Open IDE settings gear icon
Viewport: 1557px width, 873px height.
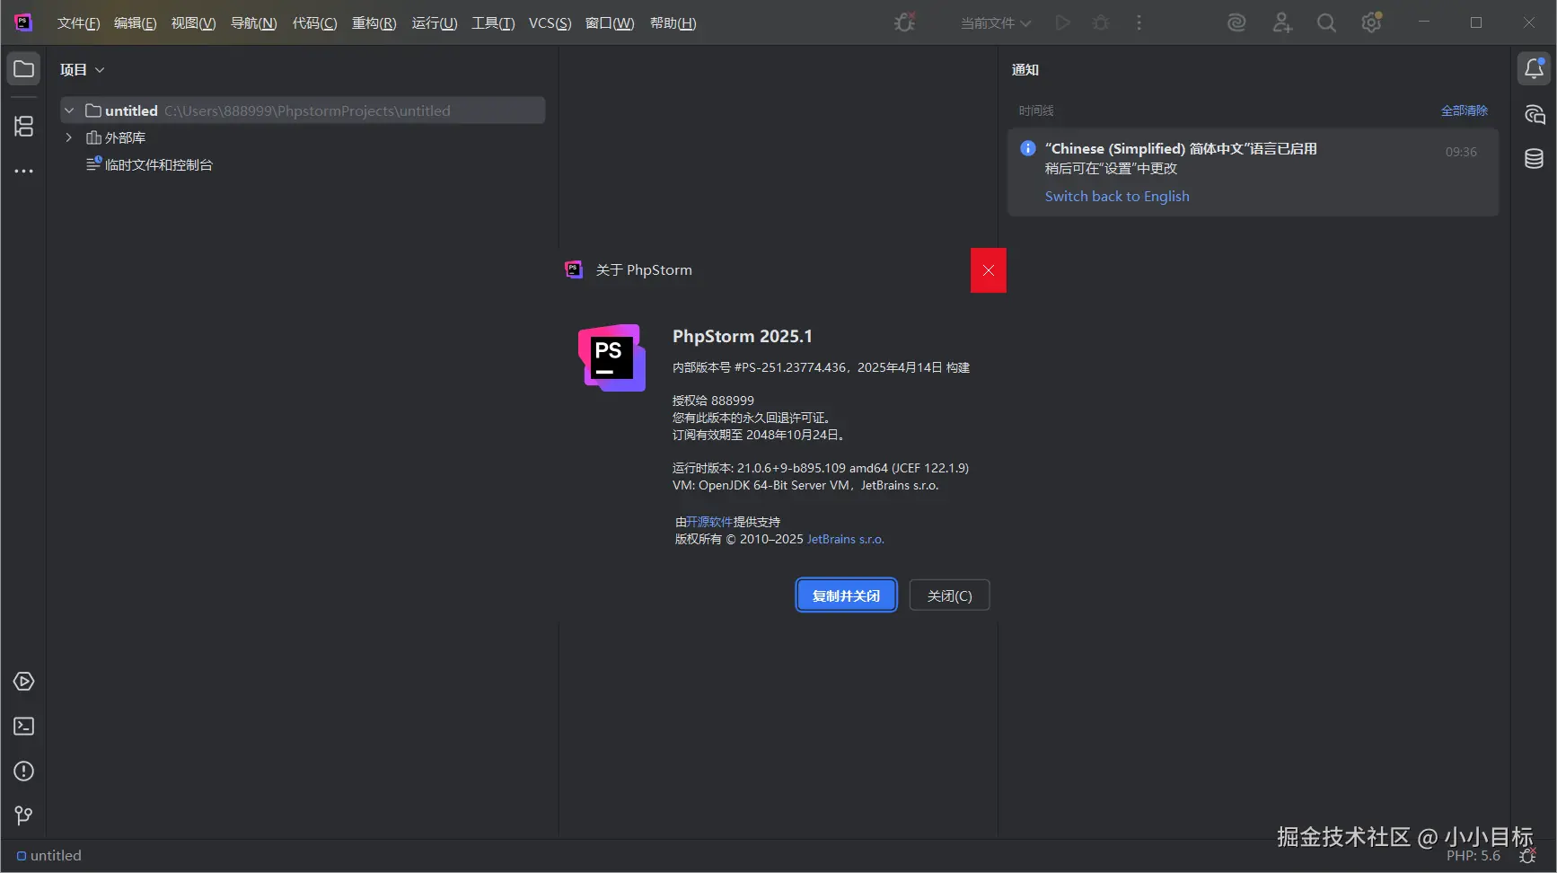tap(1371, 22)
